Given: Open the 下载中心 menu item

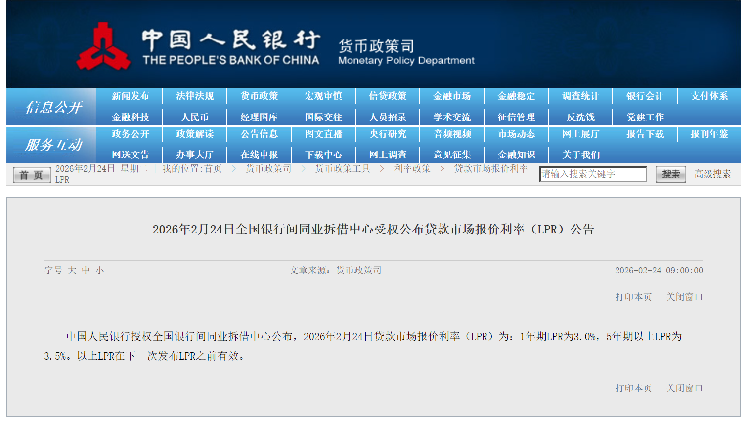Looking at the screenshot, I should click(323, 155).
